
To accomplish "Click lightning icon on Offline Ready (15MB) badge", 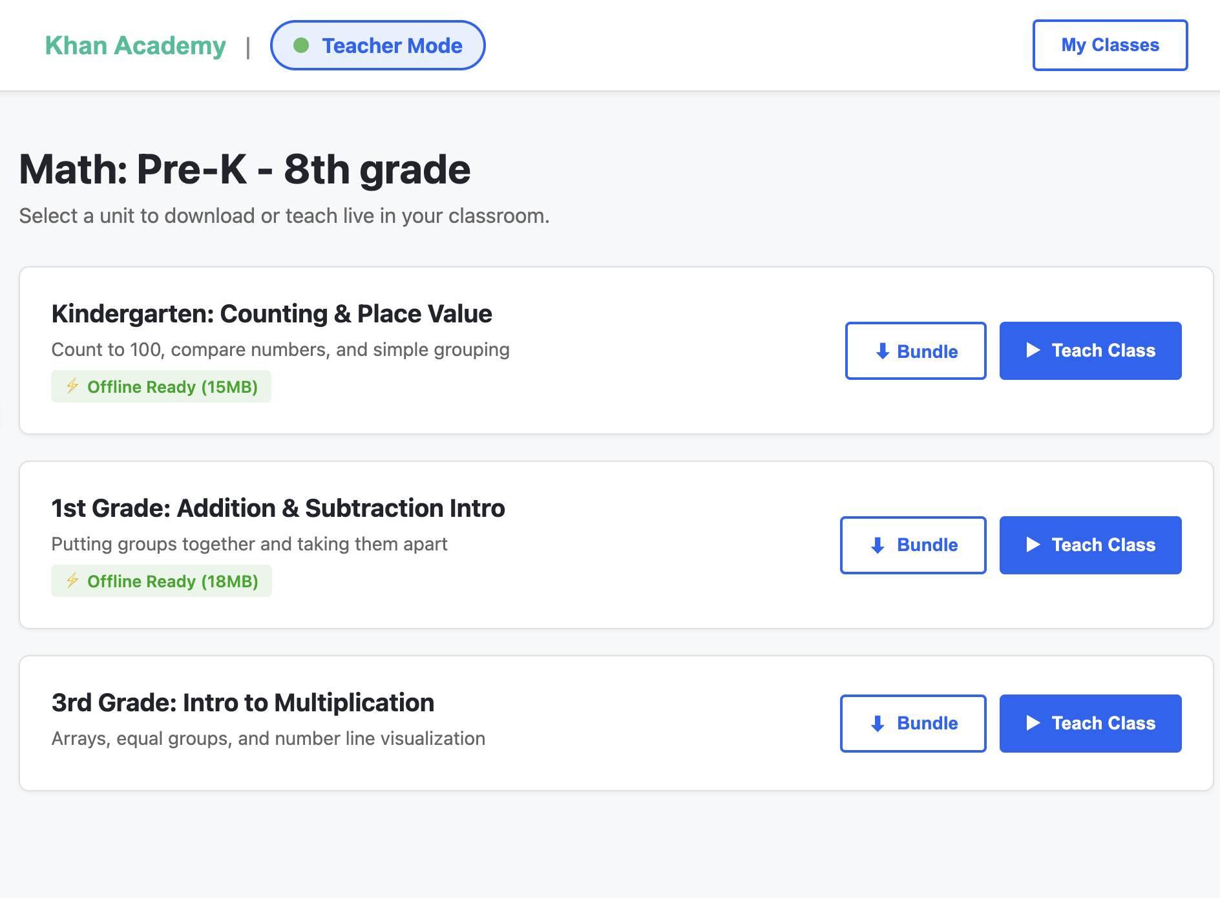I will click(72, 386).
